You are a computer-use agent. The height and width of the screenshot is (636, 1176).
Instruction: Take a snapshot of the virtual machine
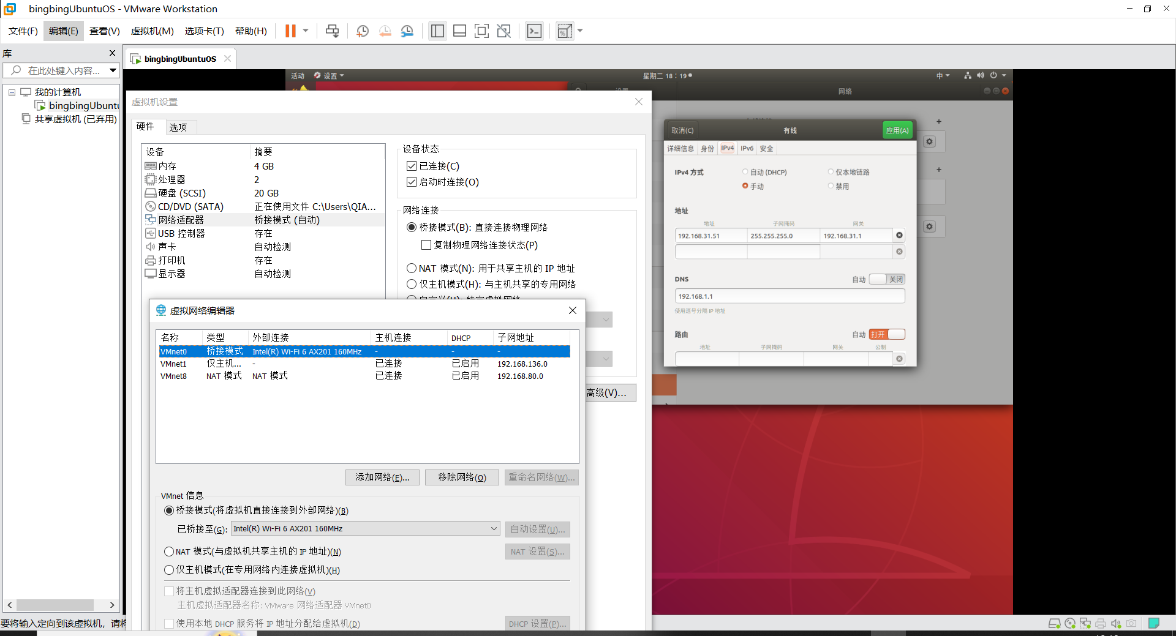click(x=363, y=31)
